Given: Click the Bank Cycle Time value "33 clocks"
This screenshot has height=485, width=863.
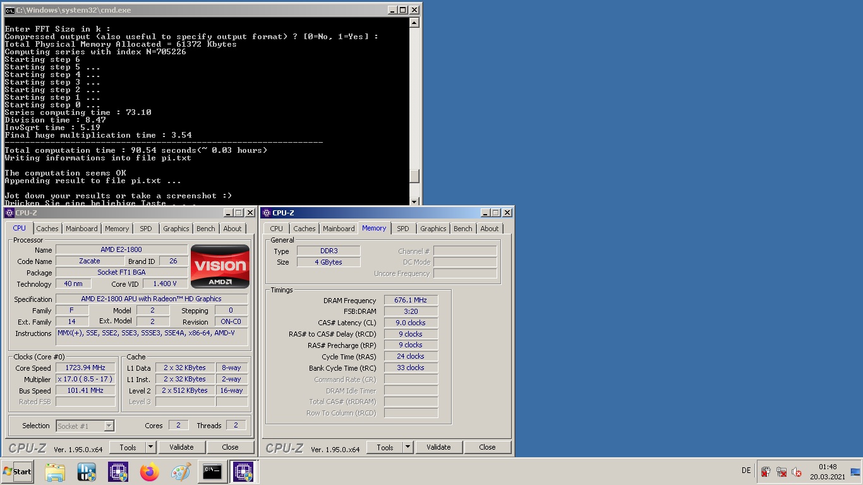Looking at the screenshot, I should 411,368.
